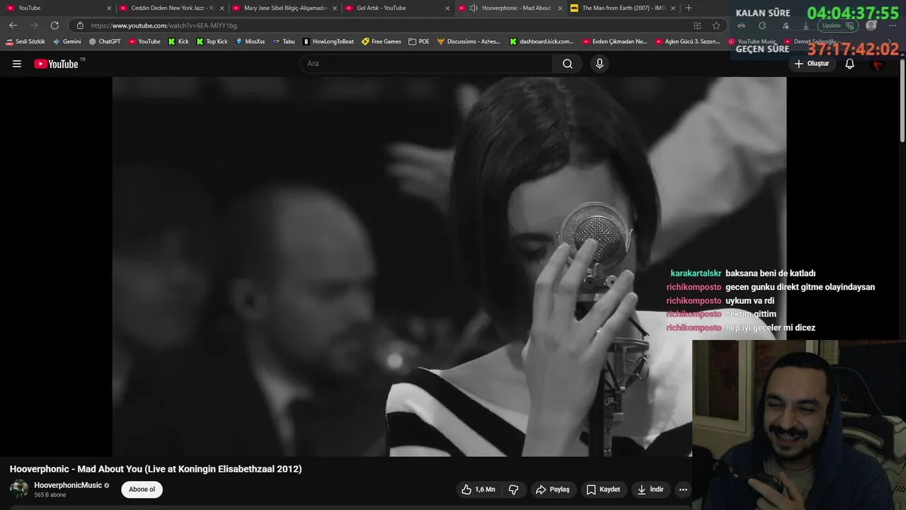This screenshot has width=906, height=510.
Task: Open the HooverphonicMusic channel avatar
Action: pyautogui.click(x=19, y=489)
